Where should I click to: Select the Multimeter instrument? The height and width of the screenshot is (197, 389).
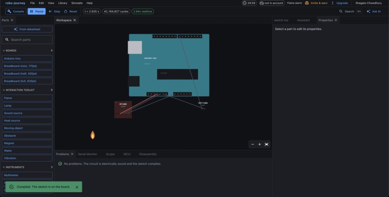click(x=27, y=175)
